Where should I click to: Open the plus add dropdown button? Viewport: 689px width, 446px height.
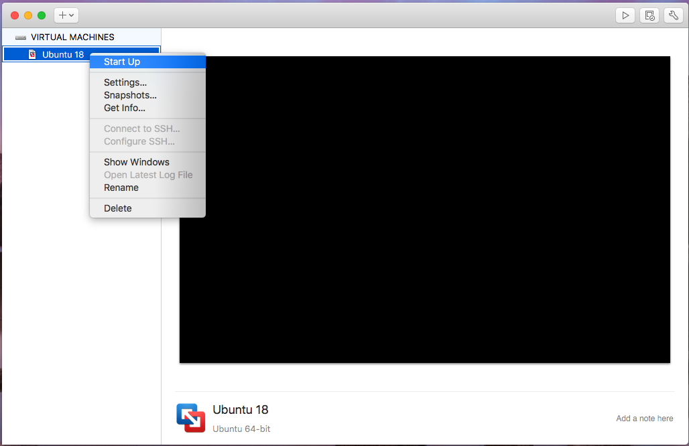pyautogui.click(x=66, y=15)
